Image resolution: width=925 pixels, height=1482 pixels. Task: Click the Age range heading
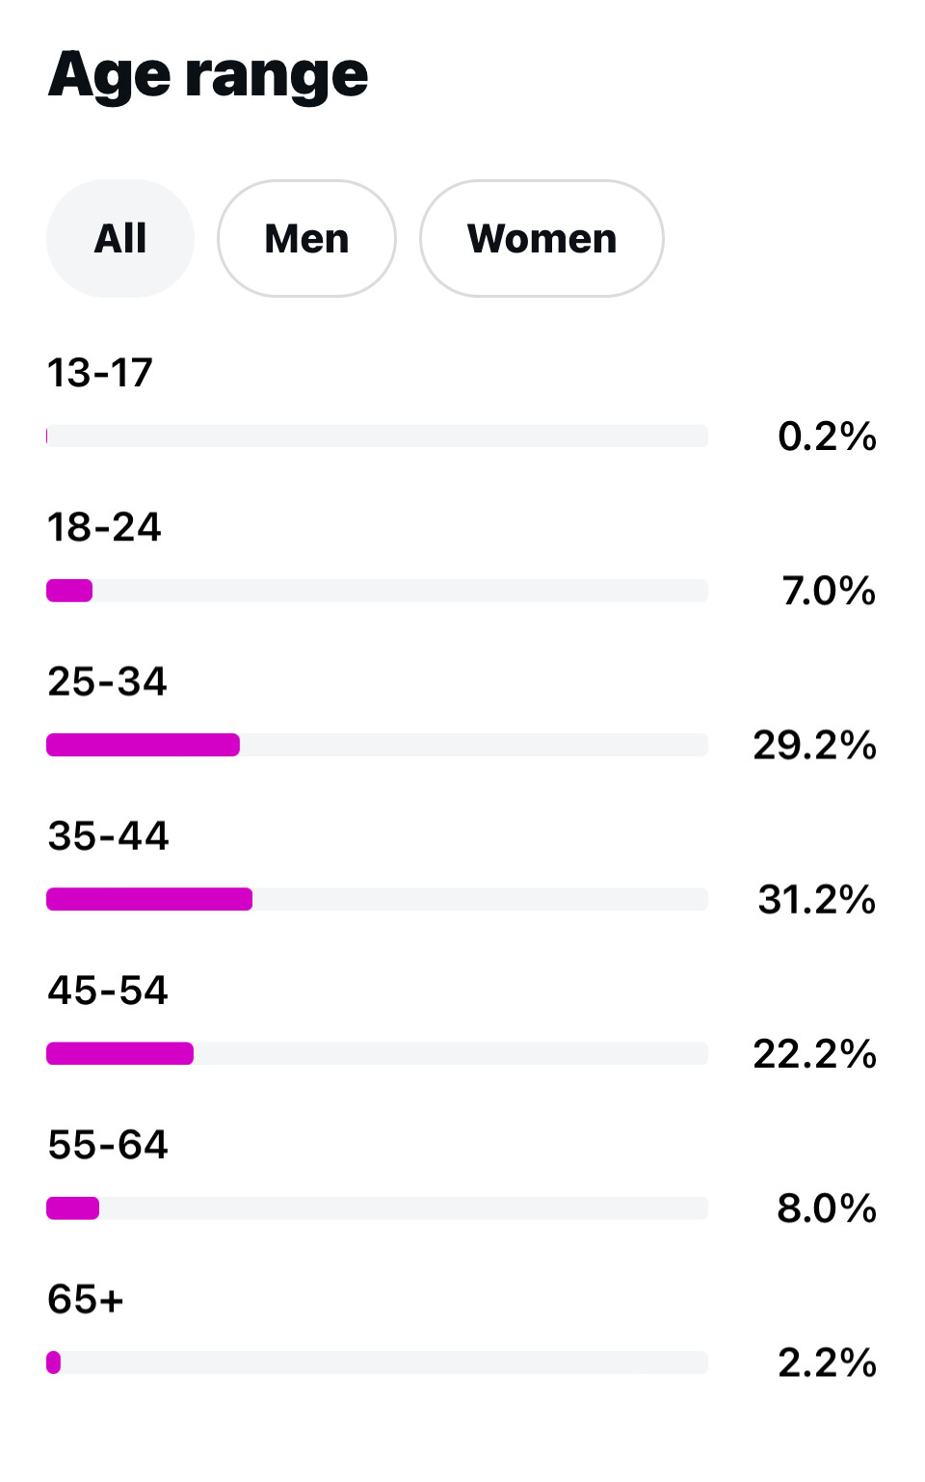pos(208,75)
